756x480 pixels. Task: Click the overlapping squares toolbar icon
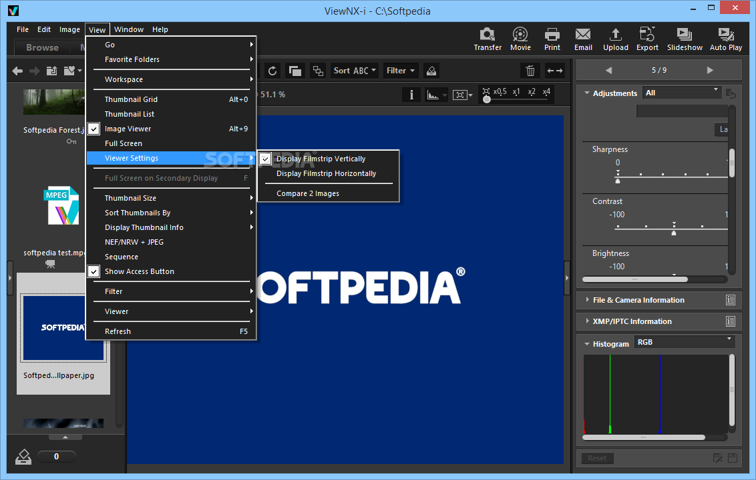click(x=318, y=71)
